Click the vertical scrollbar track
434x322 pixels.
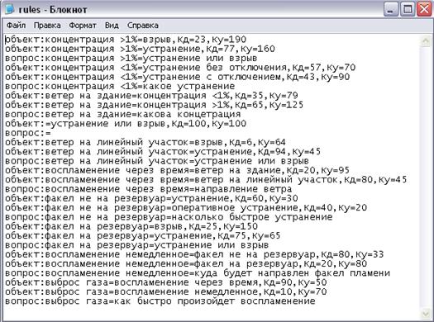(x=426, y=177)
